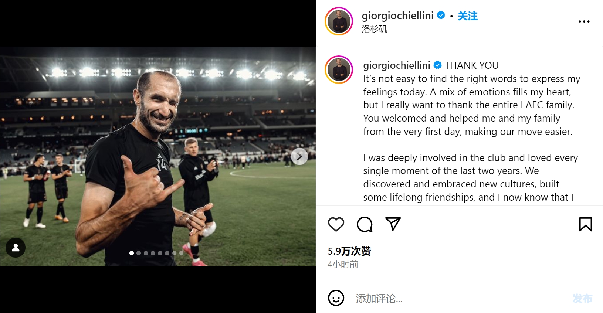Open profile picture in the post header
The height and width of the screenshot is (313, 603).
(x=339, y=21)
